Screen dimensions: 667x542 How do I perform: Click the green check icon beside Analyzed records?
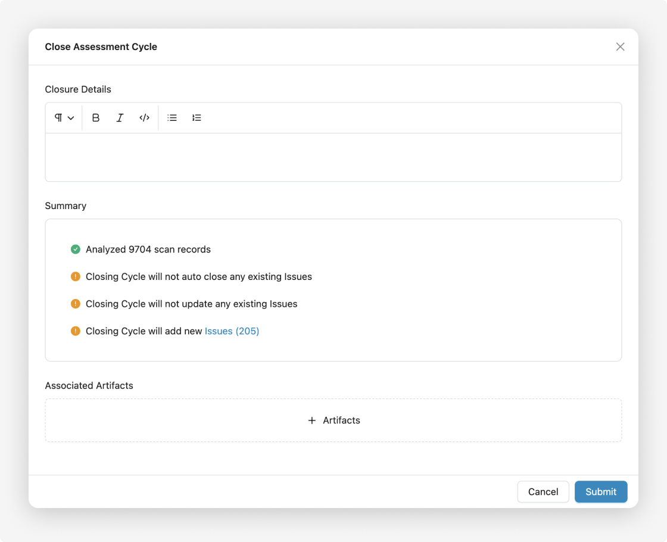(75, 250)
